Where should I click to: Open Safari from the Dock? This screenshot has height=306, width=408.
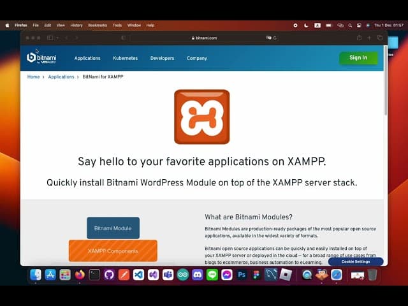click(x=337, y=275)
